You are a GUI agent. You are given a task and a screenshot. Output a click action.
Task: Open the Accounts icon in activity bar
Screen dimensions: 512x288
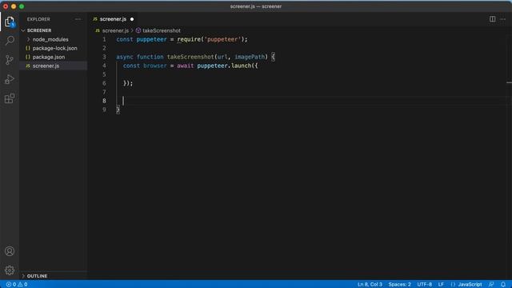tap(10, 251)
